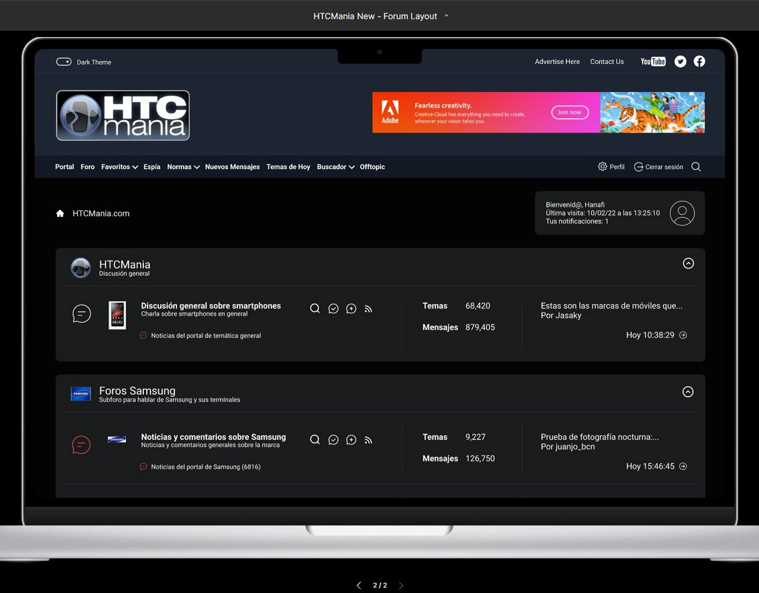Click the user avatar in welcome box
Image resolution: width=759 pixels, height=593 pixels.
pos(682,213)
